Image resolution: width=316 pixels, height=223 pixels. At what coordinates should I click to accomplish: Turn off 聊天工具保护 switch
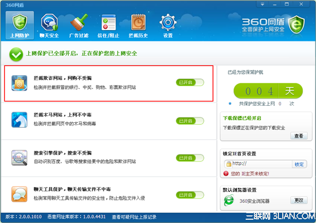(190, 195)
